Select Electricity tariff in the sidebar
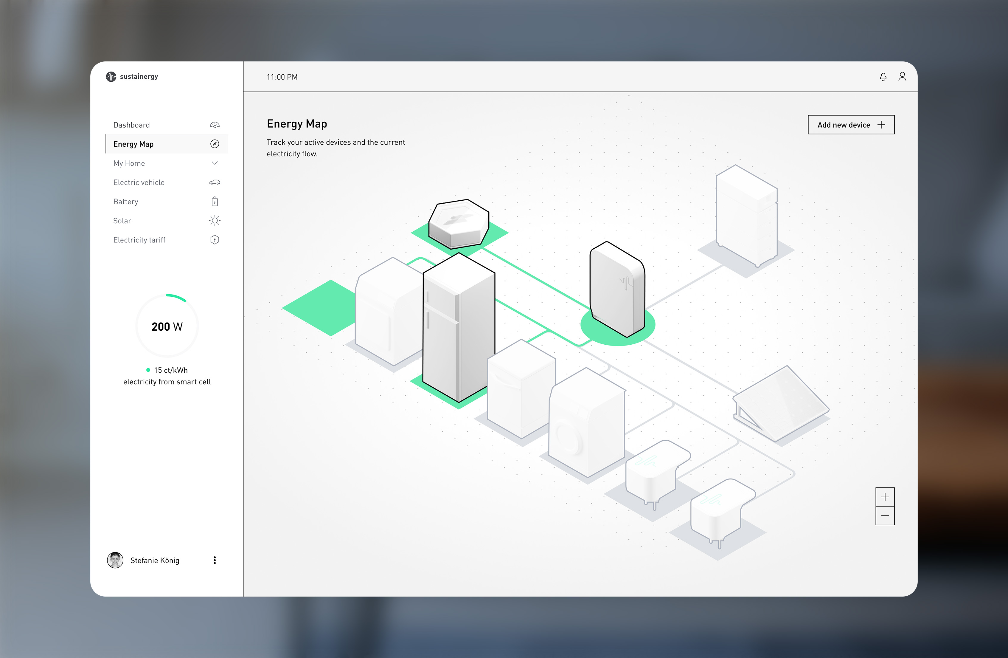1008x658 pixels. coord(139,240)
